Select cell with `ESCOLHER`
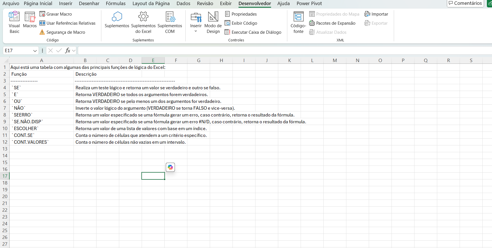Image resolution: width=492 pixels, height=248 pixels. tap(41, 128)
